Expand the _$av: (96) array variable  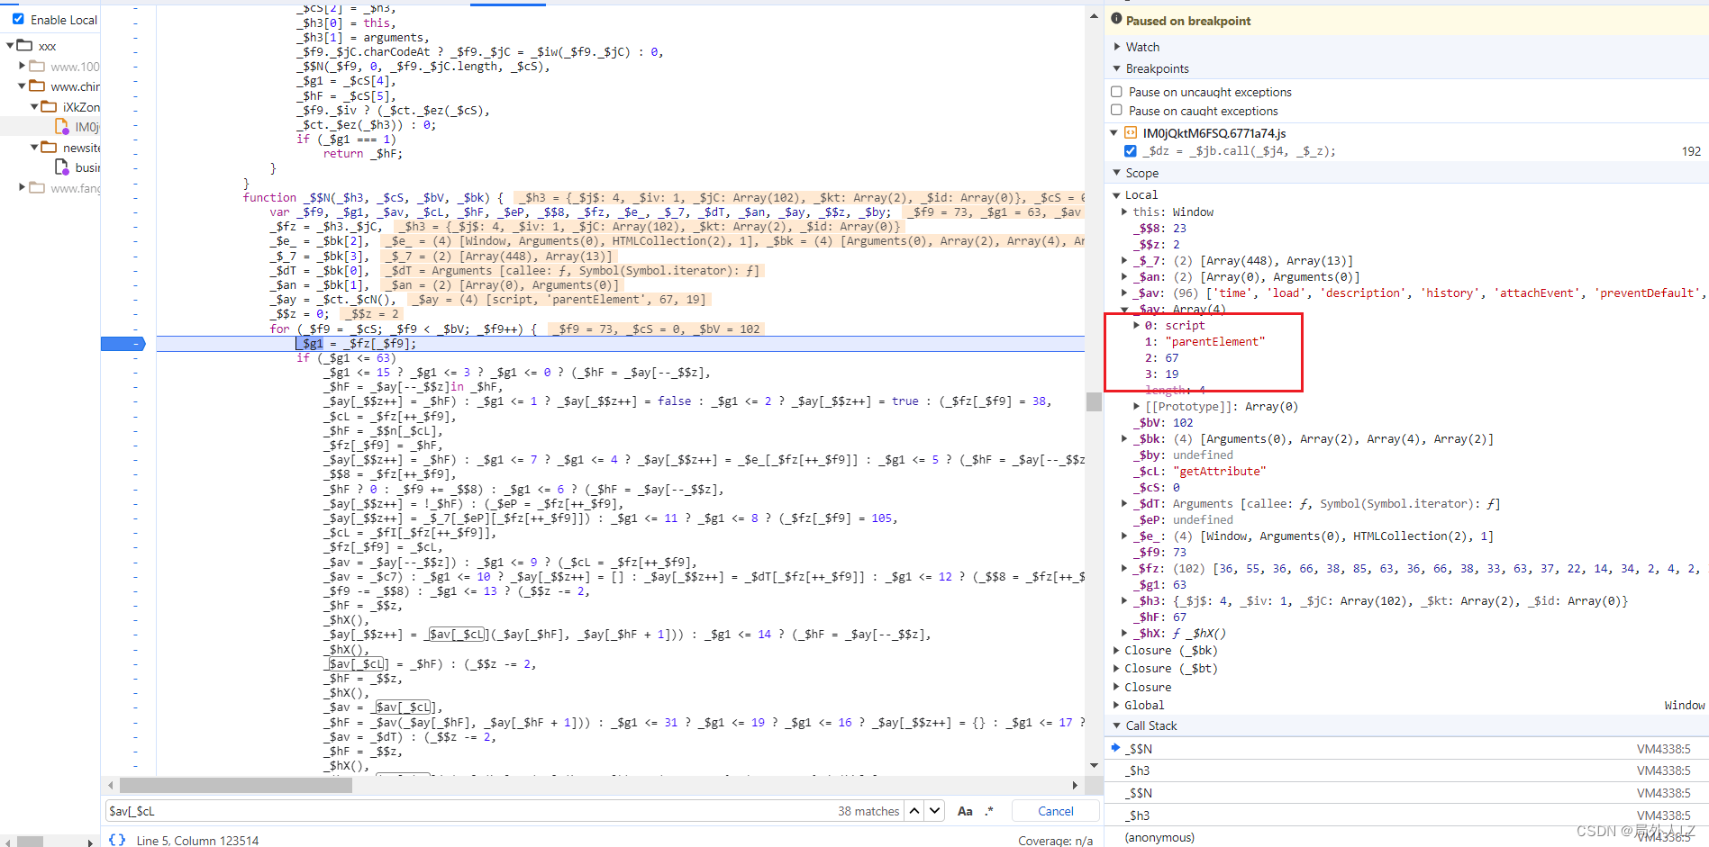1124,293
